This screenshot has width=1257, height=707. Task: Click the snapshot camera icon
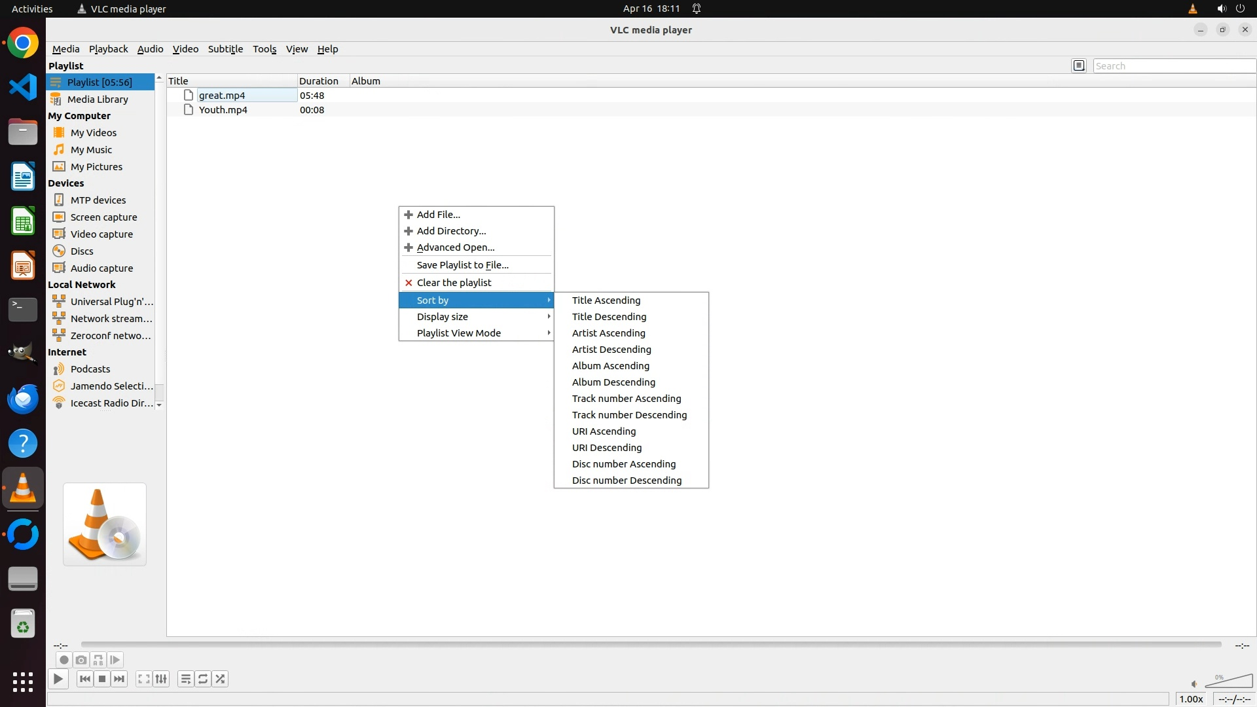coord(81,660)
